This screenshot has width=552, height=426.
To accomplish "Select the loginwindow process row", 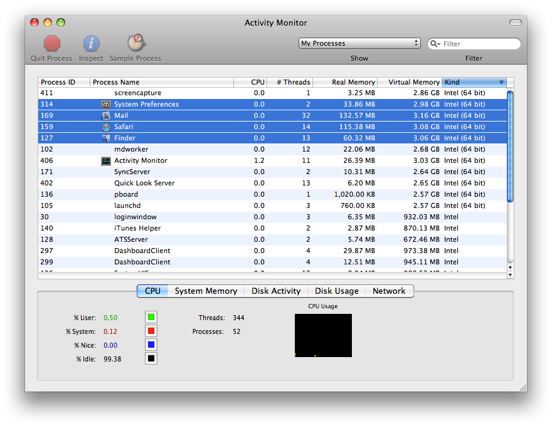I will [x=272, y=217].
